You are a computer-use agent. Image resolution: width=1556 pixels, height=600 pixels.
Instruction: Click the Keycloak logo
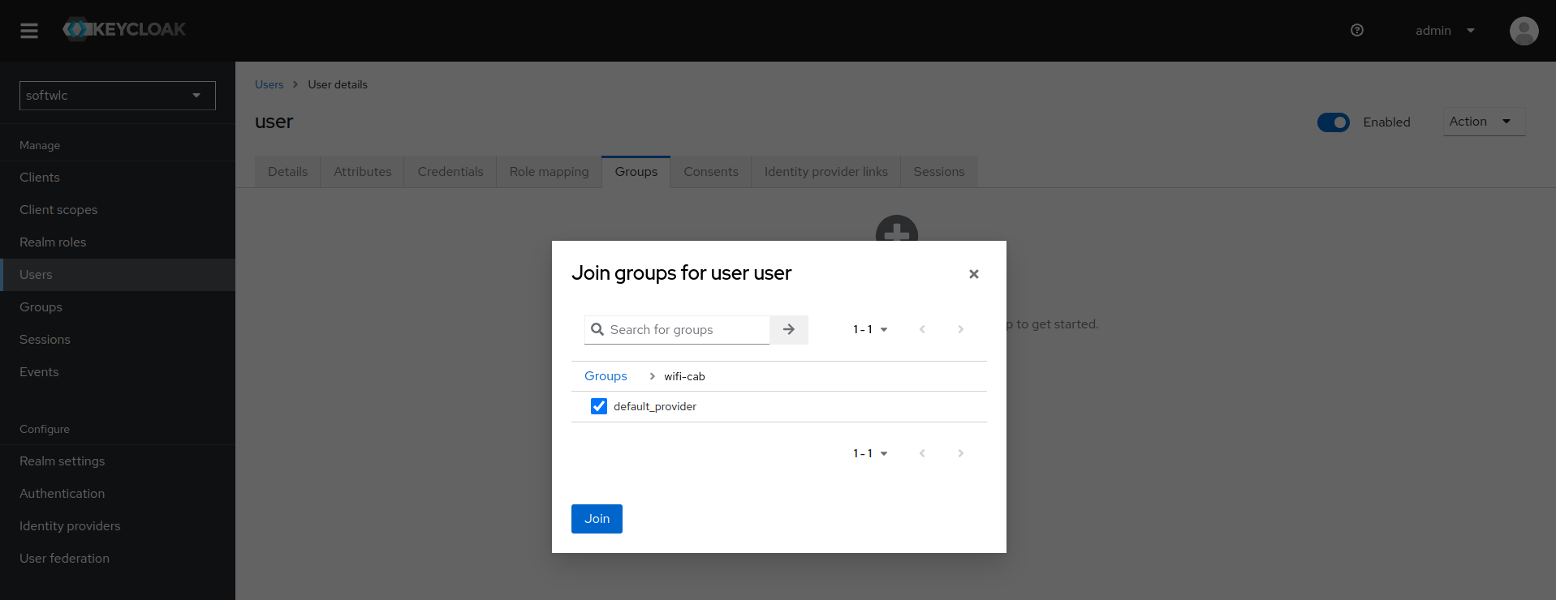pos(124,29)
